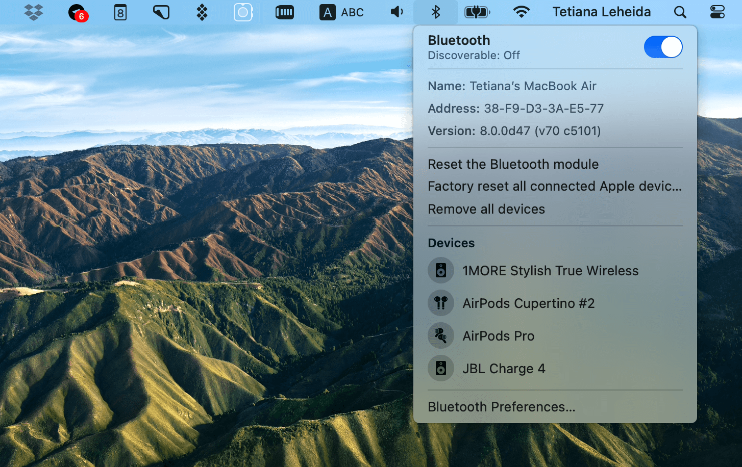Open the volume speaker icon in the menu bar
The height and width of the screenshot is (467, 742).
click(x=397, y=12)
